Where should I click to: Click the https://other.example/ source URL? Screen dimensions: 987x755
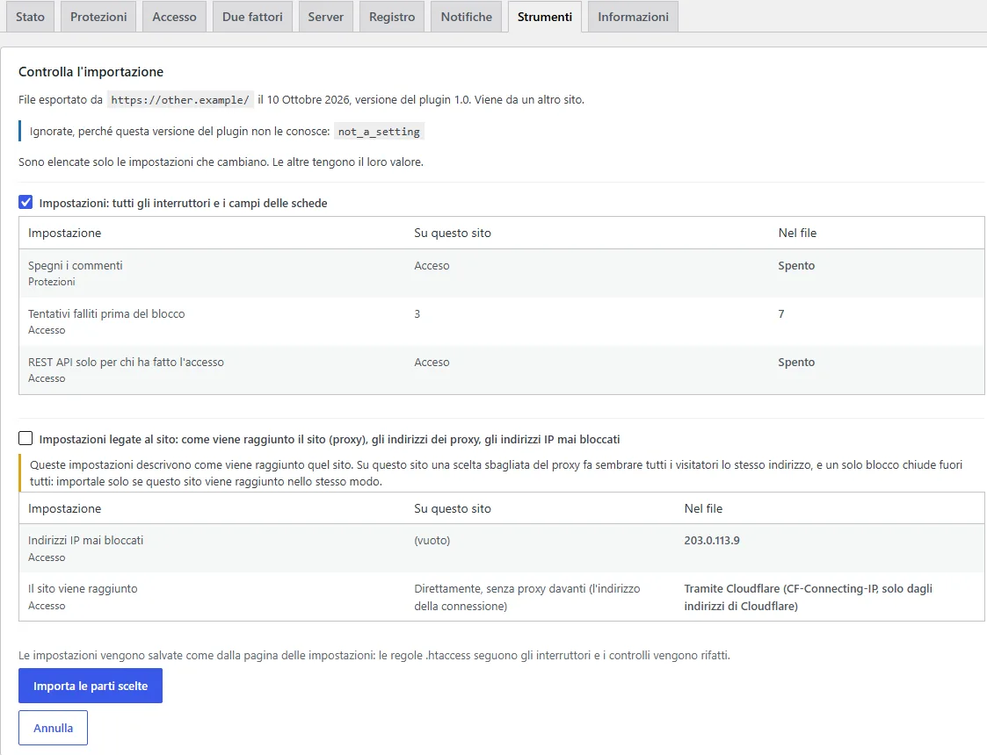point(180,100)
